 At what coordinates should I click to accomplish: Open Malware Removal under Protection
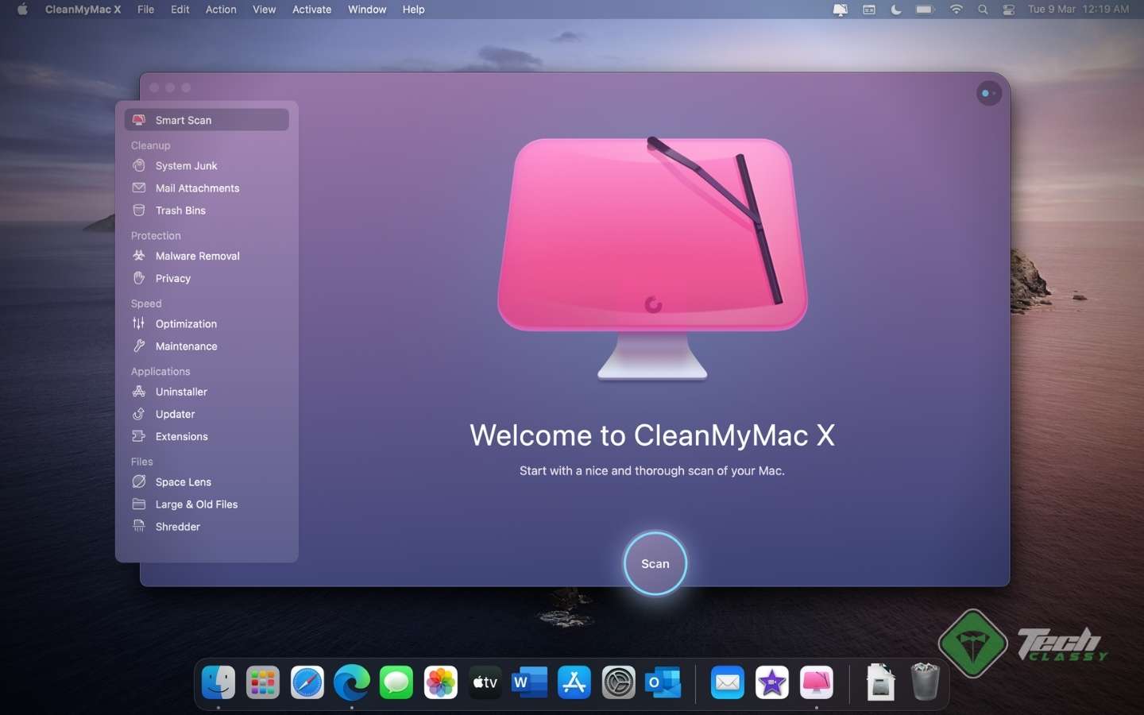197,256
